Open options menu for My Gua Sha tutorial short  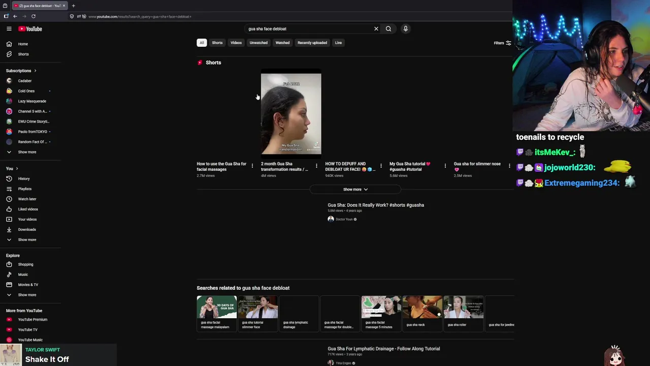coord(445,166)
